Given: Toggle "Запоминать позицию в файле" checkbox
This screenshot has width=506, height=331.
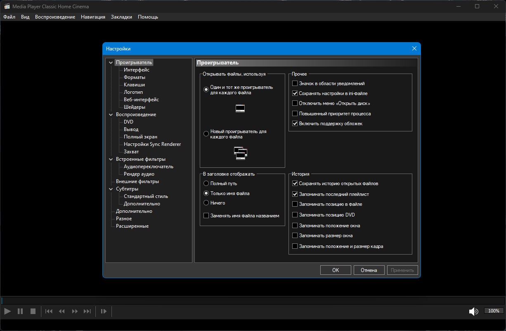Looking at the screenshot, I should pyautogui.click(x=295, y=204).
